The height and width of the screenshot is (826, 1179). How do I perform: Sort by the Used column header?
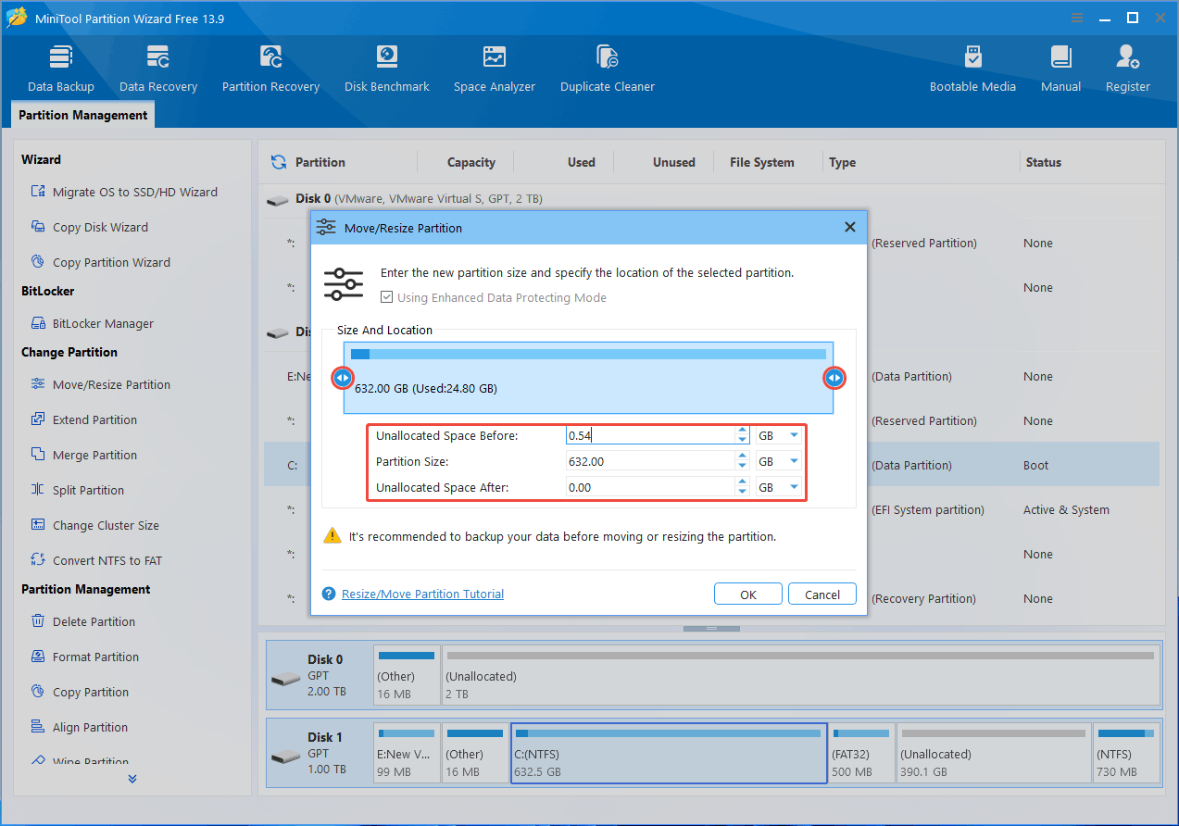click(582, 162)
